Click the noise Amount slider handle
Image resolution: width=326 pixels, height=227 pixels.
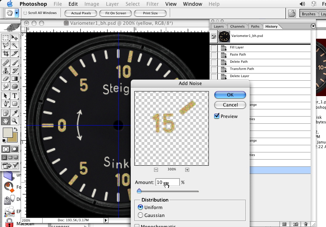click(139, 191)
